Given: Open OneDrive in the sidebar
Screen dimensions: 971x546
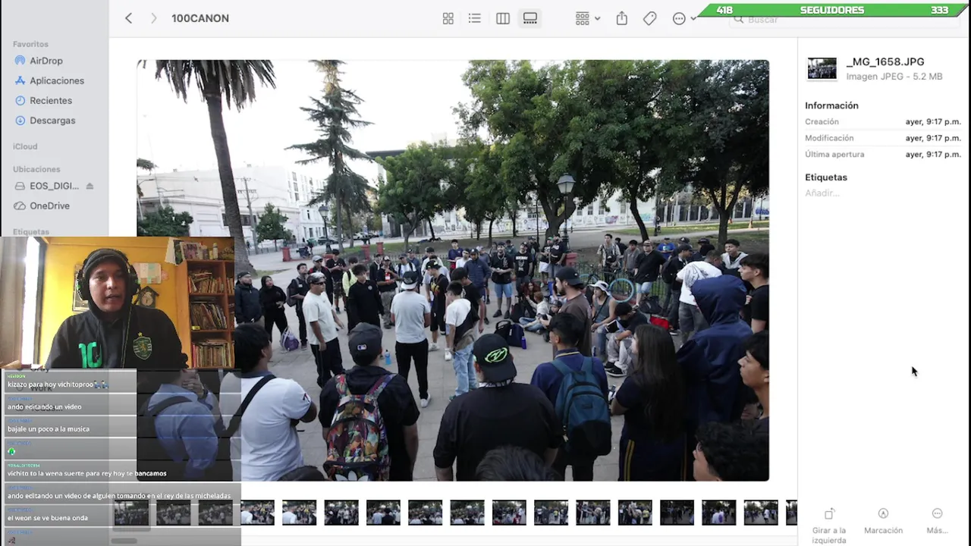Looking at the screenshot, I should 49,206.
